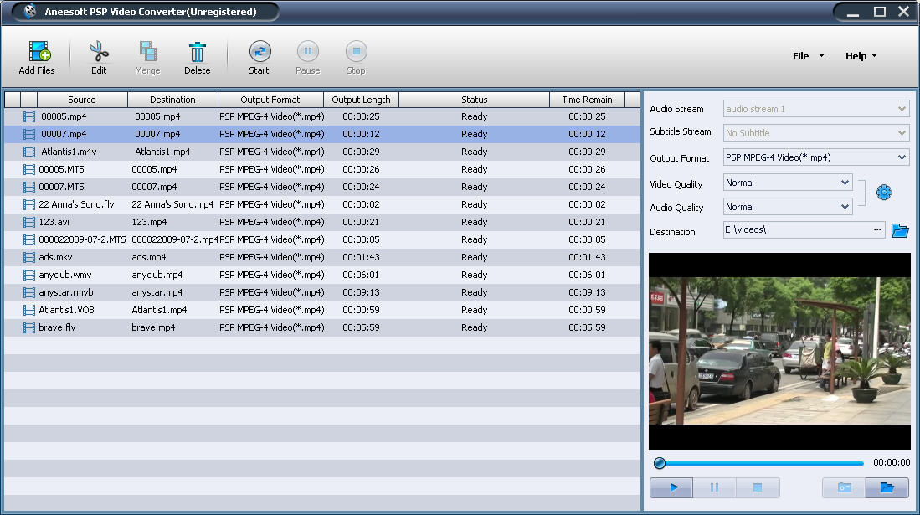Click the preview timestamp 00:00:00
Screen dimensions: 920x515
pos(892,463)
